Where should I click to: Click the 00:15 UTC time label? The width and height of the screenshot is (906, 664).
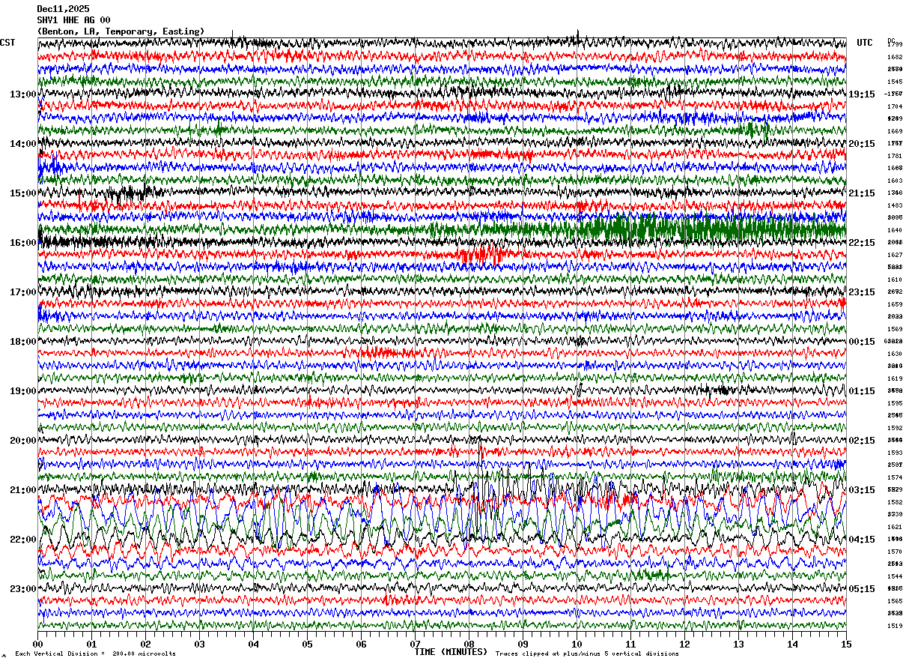coord(862,342)
